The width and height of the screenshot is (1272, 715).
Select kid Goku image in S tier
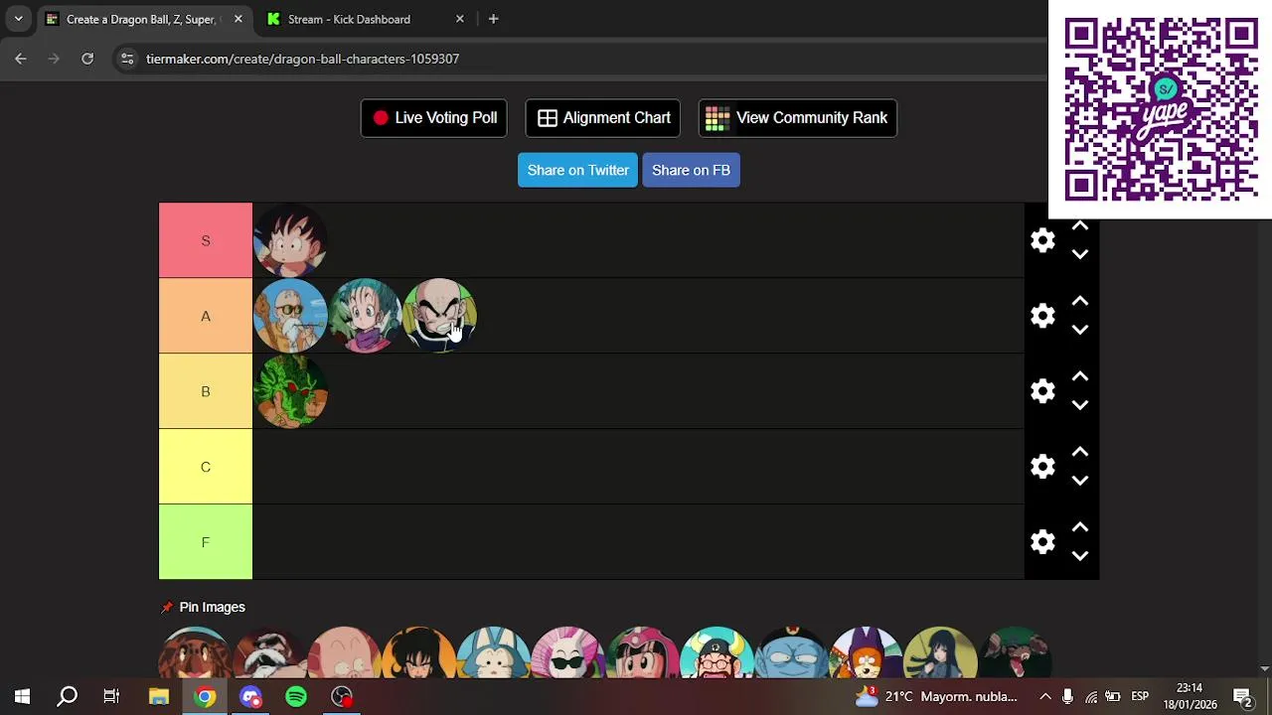click(290, 240)
